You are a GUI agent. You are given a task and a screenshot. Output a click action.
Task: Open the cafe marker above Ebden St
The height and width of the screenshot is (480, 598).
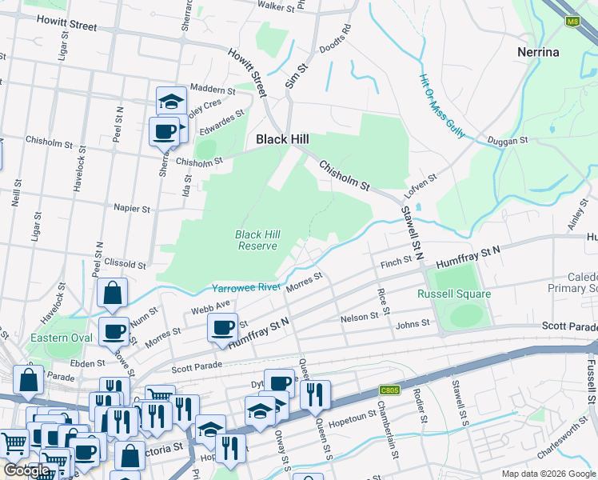(114, 333)
